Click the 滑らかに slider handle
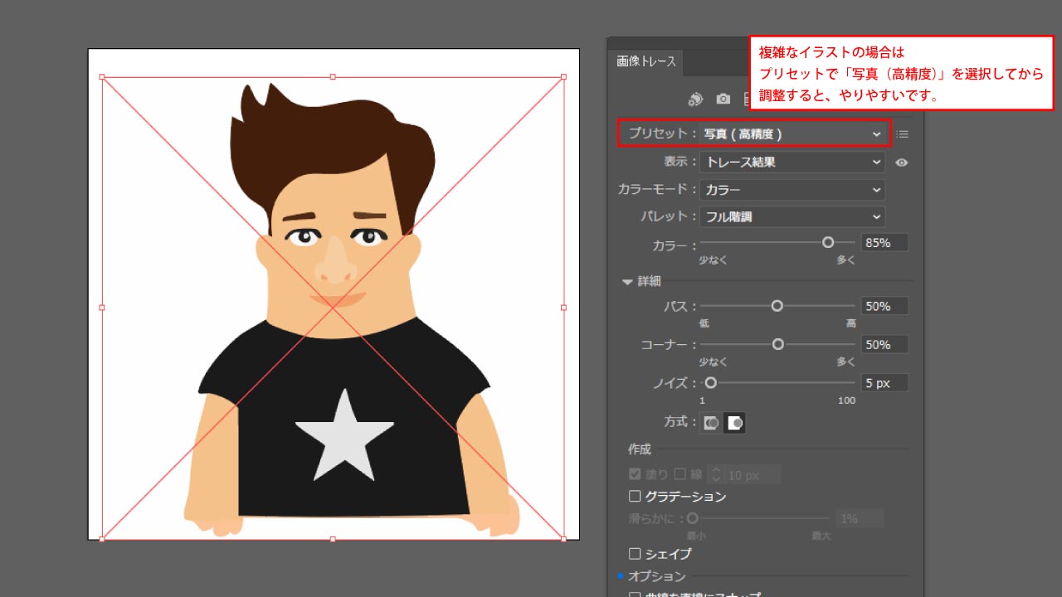 click(692, 518)
